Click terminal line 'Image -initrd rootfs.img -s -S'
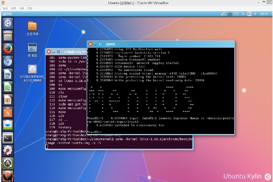 [73, 143]
